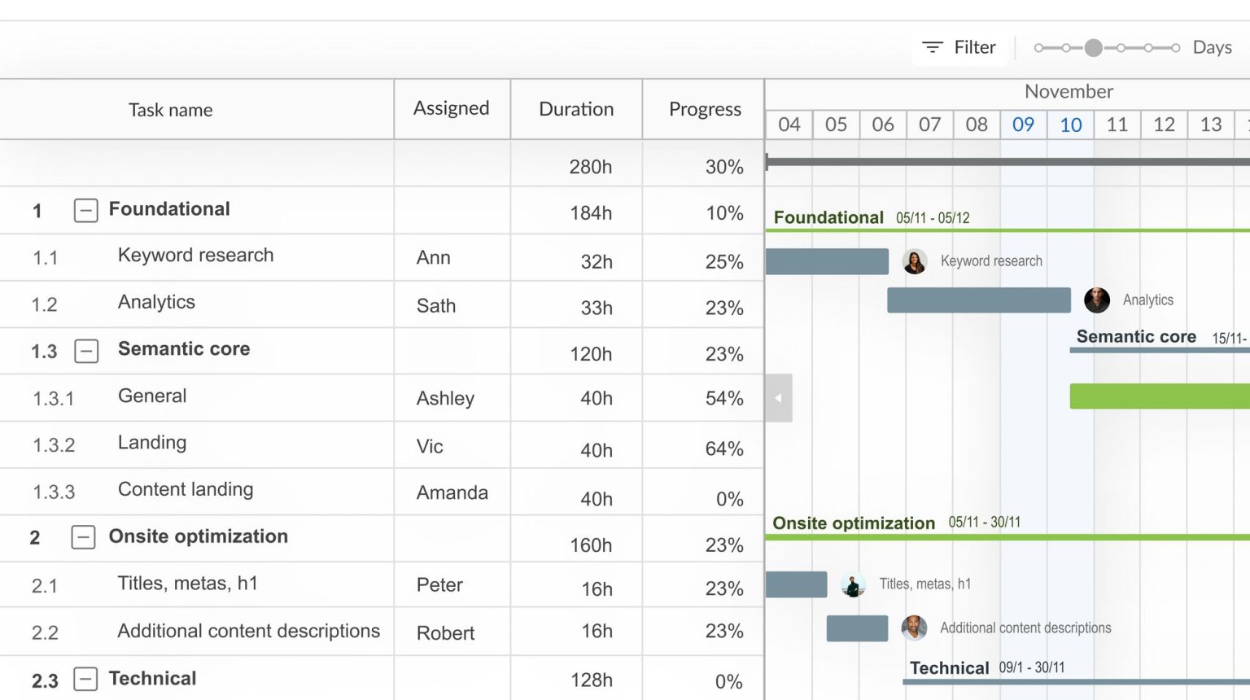Click Peter's avatar on the Titles, metas, h1 bar
The image size is (1250, 700).
click(854, 584)
